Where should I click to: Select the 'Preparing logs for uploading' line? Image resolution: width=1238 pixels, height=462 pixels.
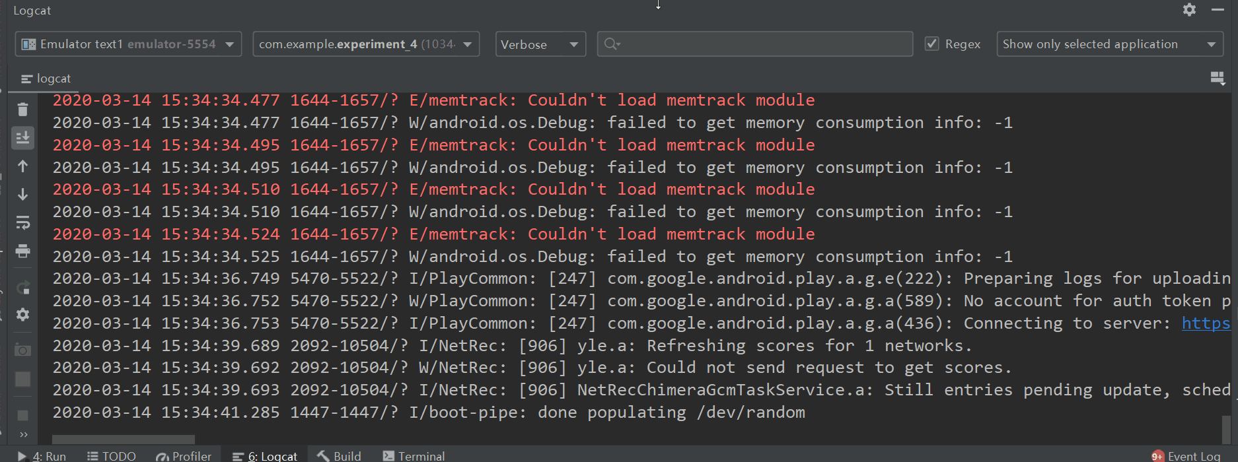pyautogui.click(x=641, y=279)
